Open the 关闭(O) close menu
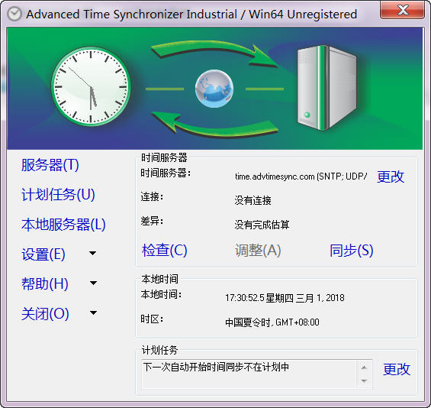This screenshot has width=431, height=408. 45,313
